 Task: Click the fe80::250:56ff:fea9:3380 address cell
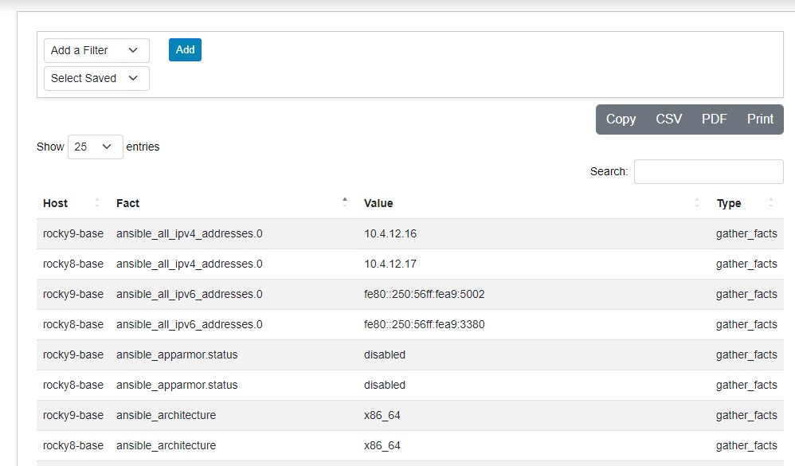pyautogui.click(x=424, y=324)
